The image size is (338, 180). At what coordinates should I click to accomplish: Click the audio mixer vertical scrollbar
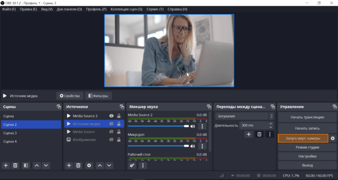(210, 132)
